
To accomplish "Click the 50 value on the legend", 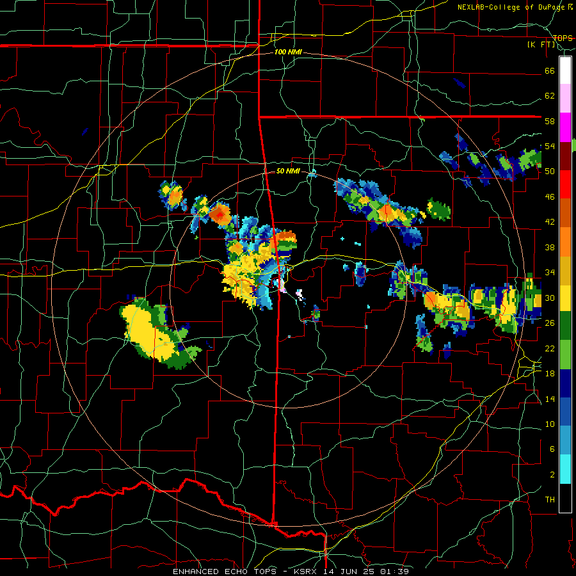I will [x=550, y=172].
